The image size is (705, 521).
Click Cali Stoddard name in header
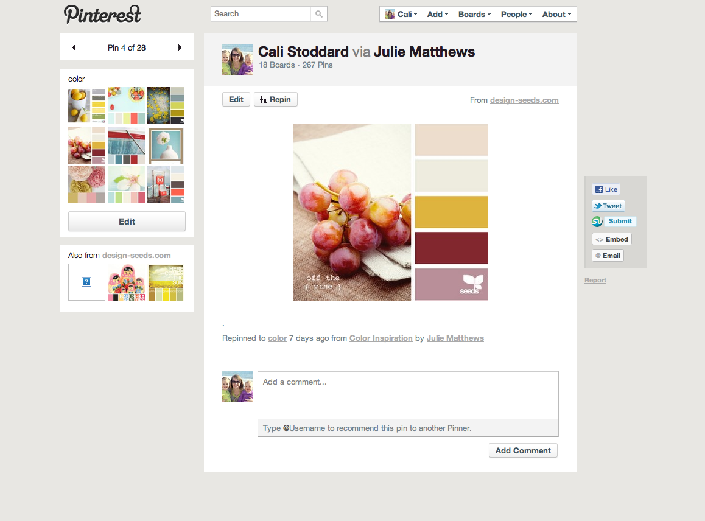pos(304,52)
